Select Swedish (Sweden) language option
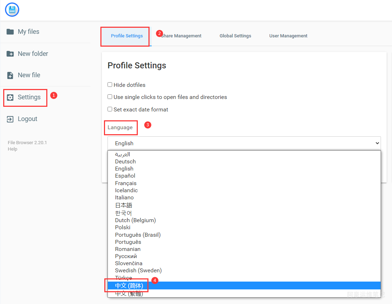 [138, 271]
